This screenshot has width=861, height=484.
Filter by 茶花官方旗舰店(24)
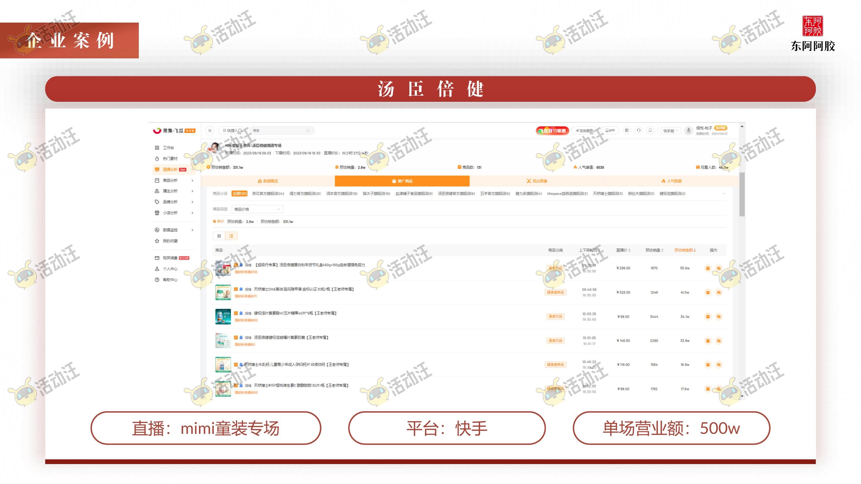click(x=268, y=193)
